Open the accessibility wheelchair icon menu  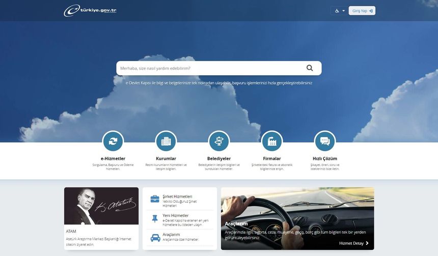pyautogui.click(x=340, y=11)
